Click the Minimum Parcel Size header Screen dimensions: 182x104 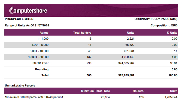95,91
